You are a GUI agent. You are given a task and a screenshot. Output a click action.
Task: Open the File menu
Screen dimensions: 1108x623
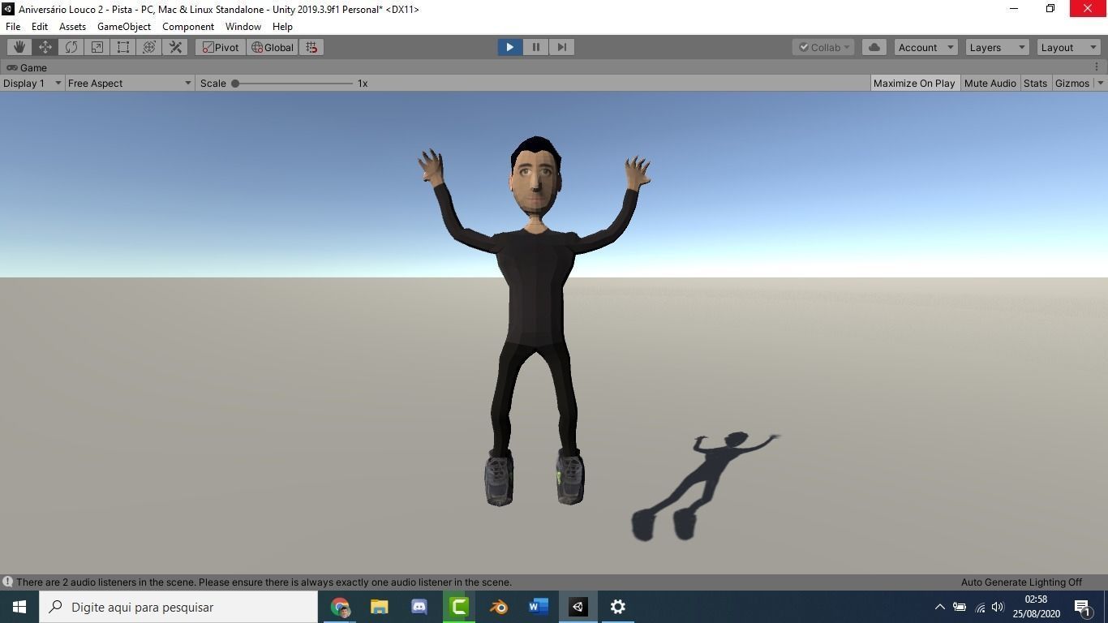(13, 26)
